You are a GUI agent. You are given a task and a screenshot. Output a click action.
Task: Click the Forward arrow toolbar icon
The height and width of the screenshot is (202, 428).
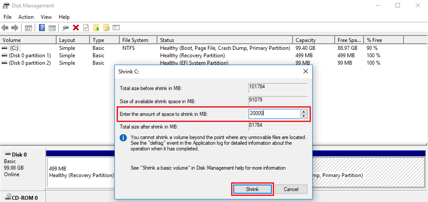point(15,28)
